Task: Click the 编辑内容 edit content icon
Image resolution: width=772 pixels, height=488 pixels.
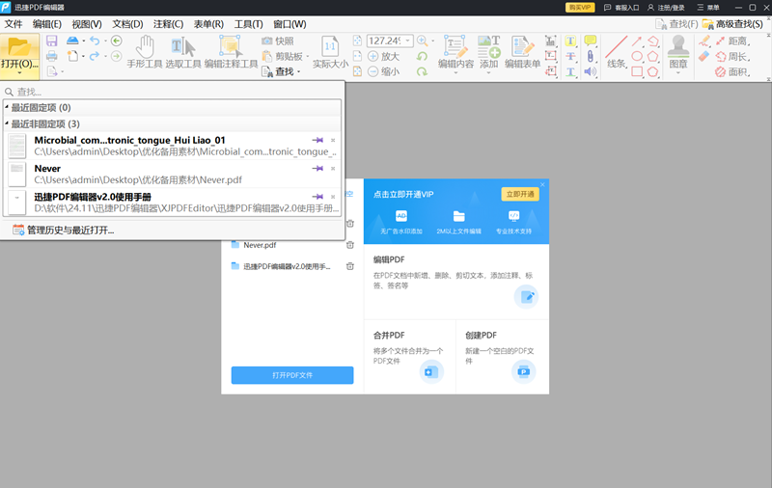Action: (x=455, y=46)
